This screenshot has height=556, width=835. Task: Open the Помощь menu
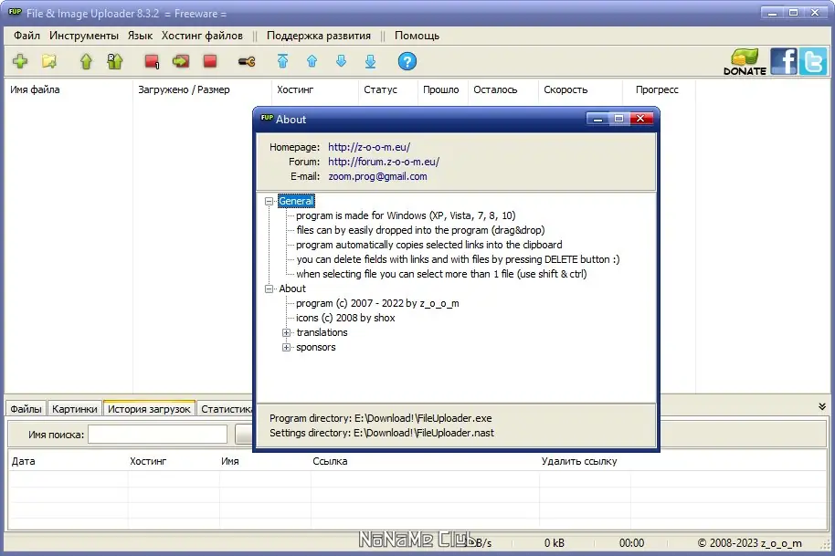(x=417, y=36)
